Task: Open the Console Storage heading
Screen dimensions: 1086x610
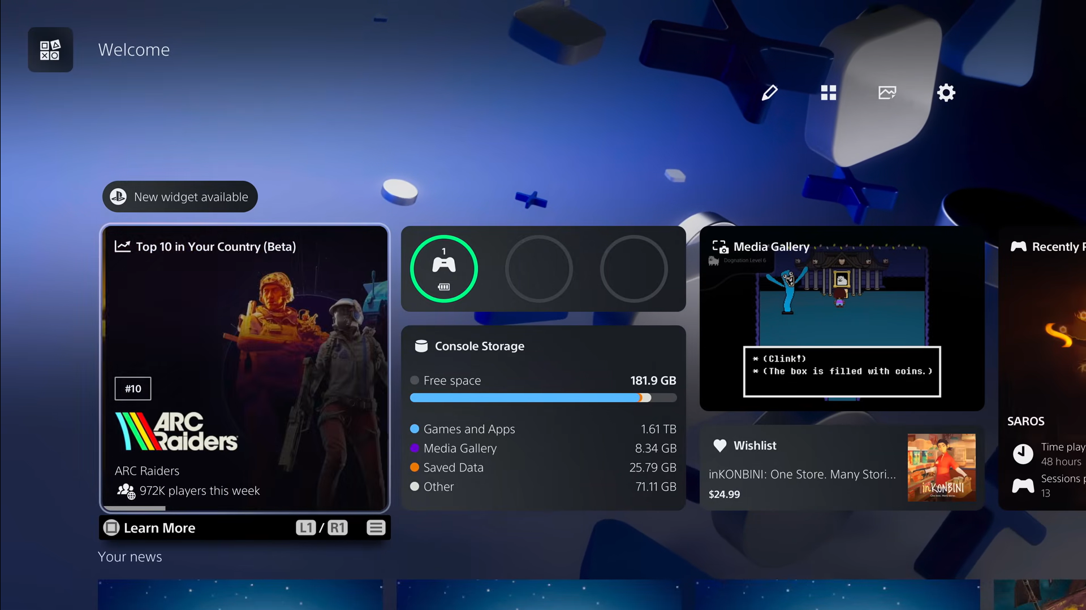Action: (x=480, y=346)
